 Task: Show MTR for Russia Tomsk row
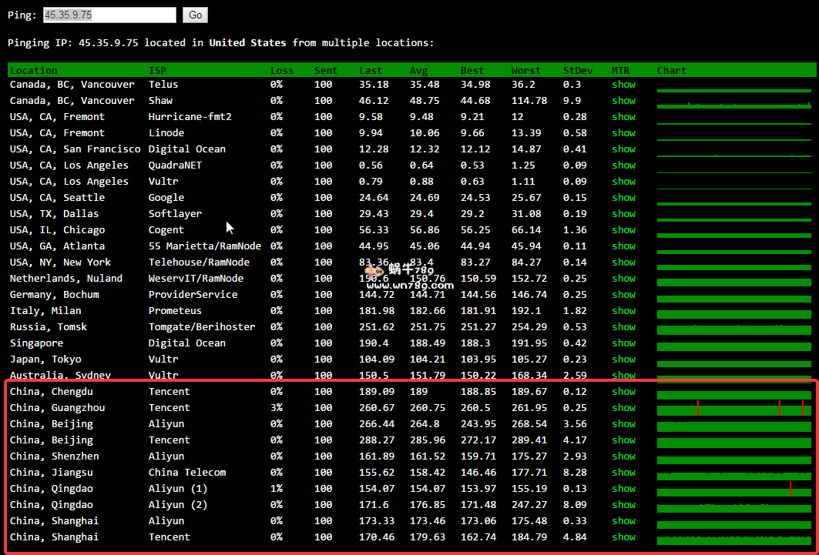[x=623, y=326]
